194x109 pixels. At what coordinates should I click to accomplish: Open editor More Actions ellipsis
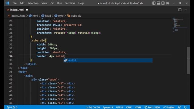185,10
